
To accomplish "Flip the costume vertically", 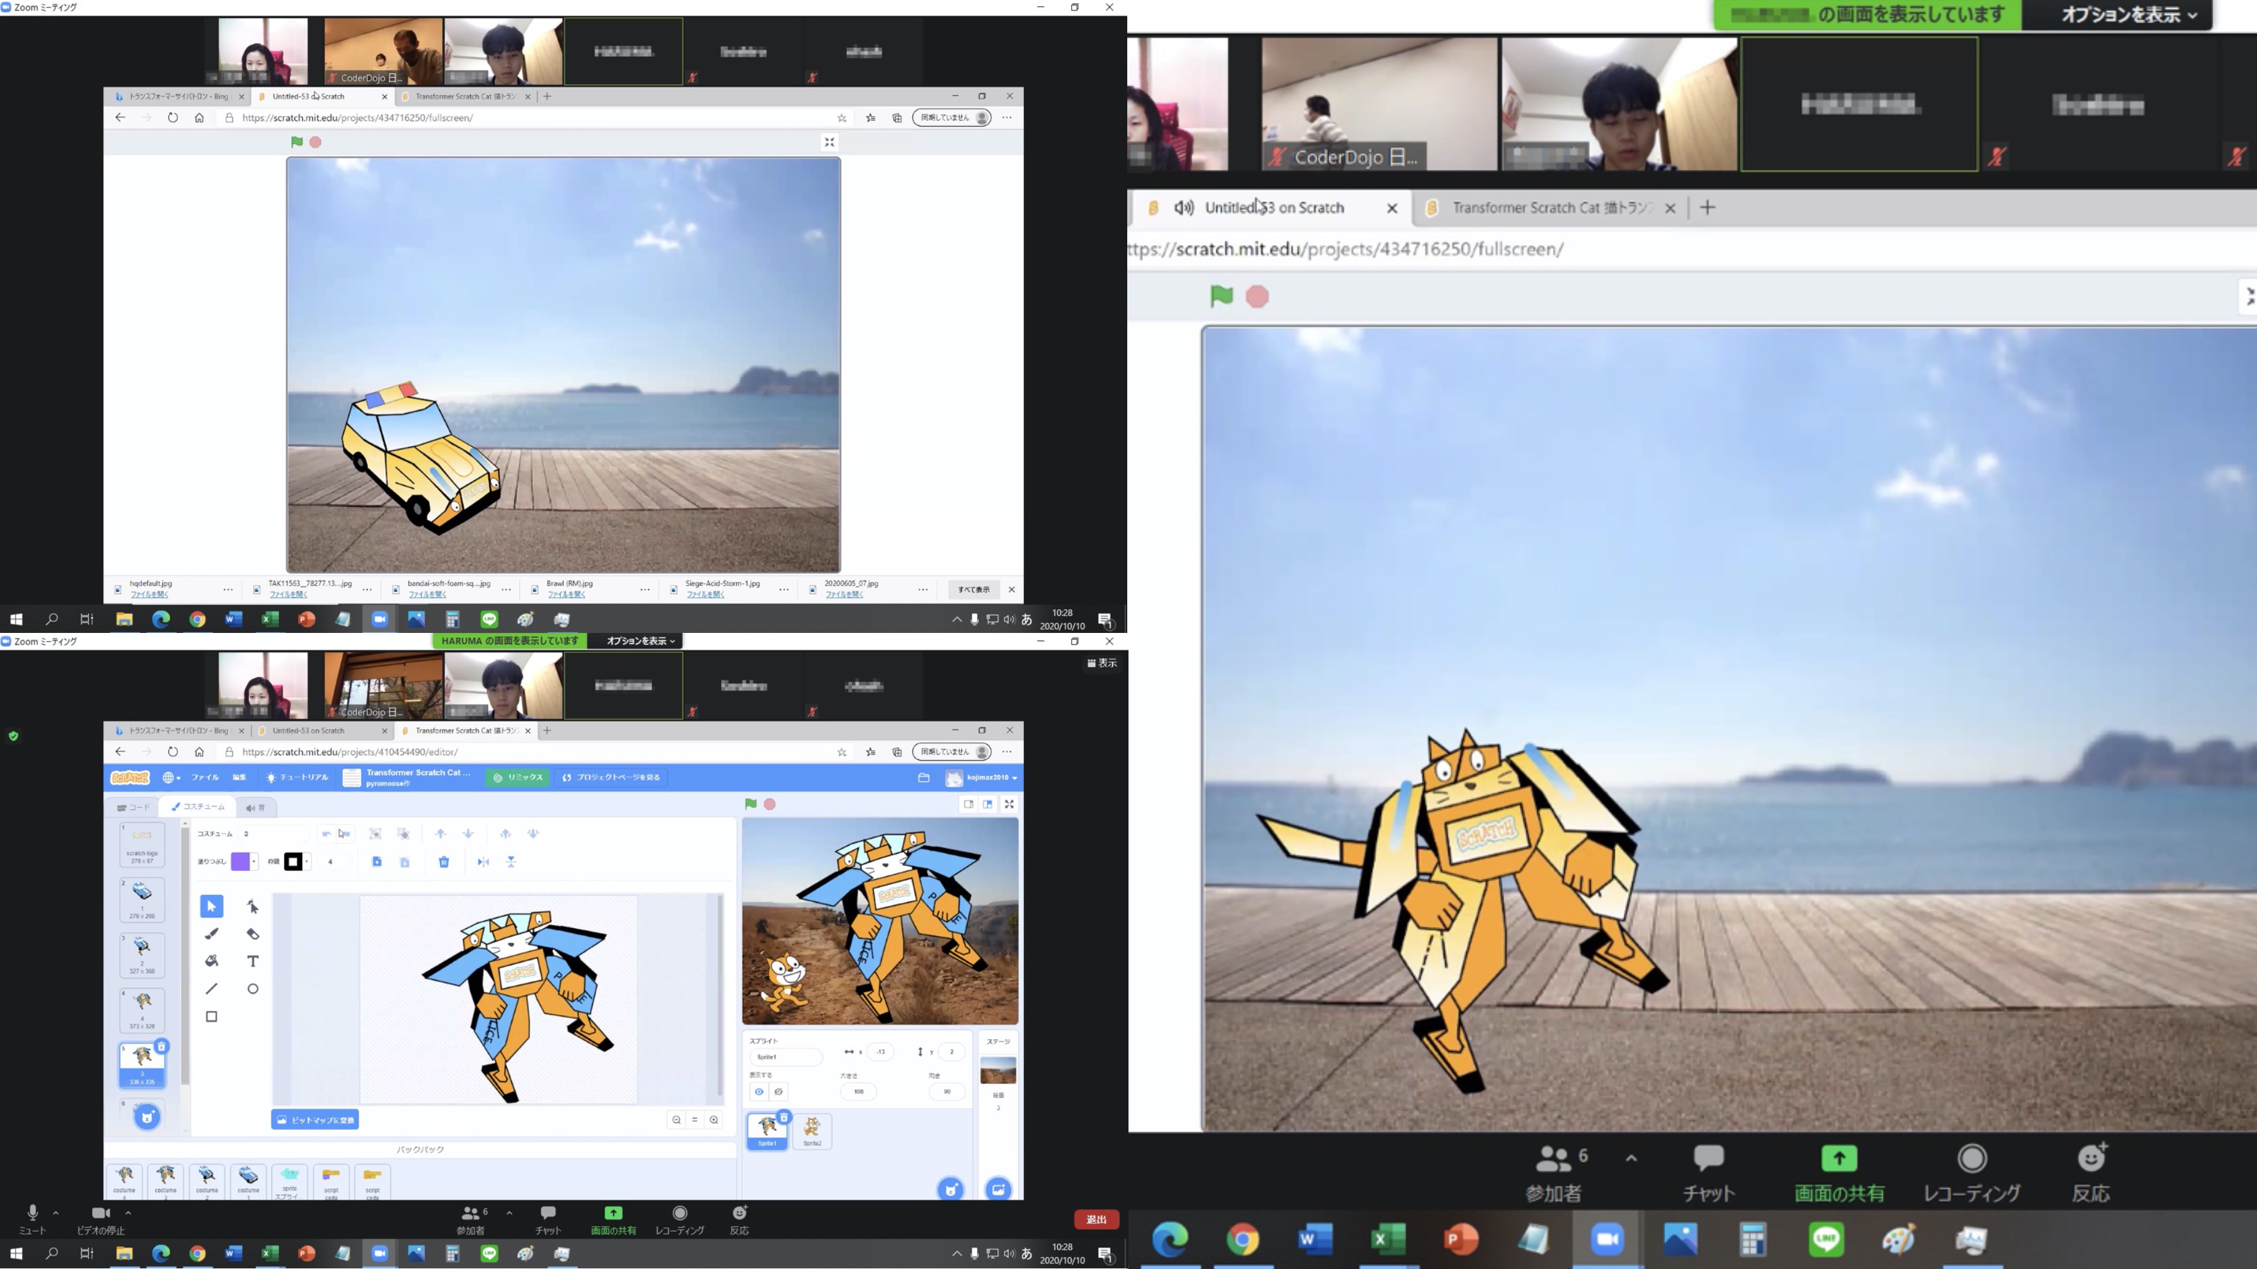I will (x=511, y=862).
